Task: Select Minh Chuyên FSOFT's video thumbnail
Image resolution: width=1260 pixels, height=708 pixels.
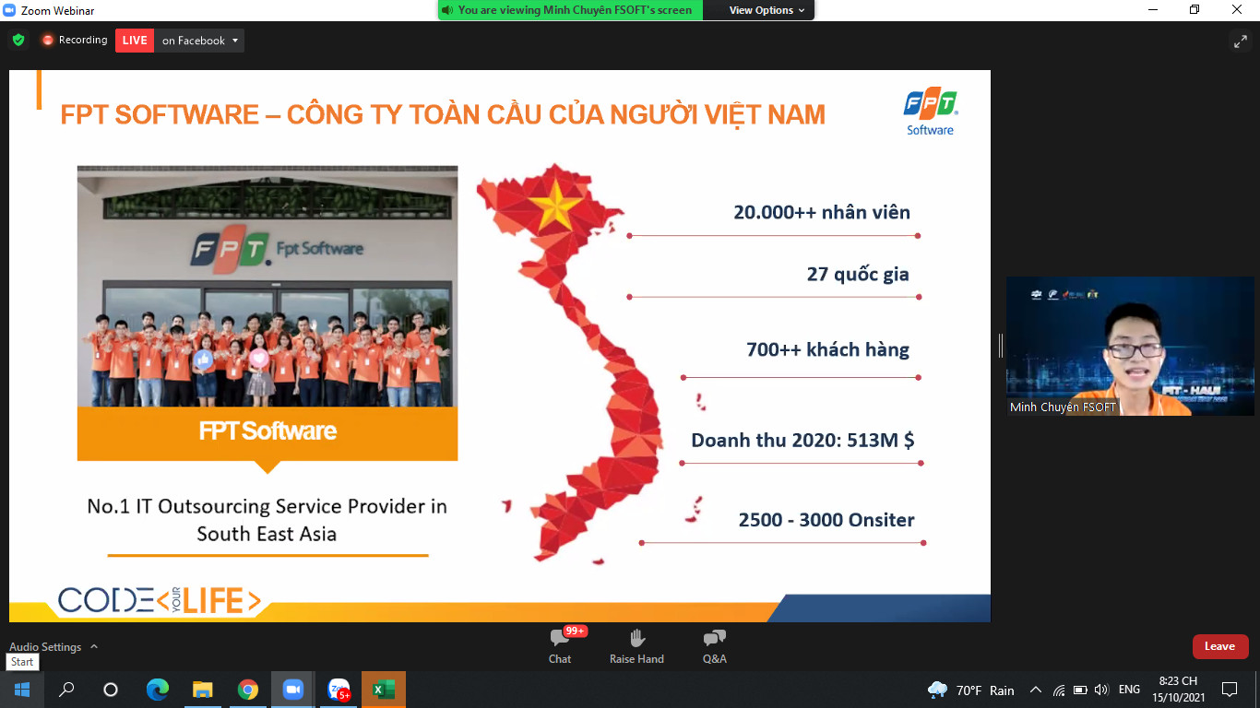Action: click(1129, 346)
